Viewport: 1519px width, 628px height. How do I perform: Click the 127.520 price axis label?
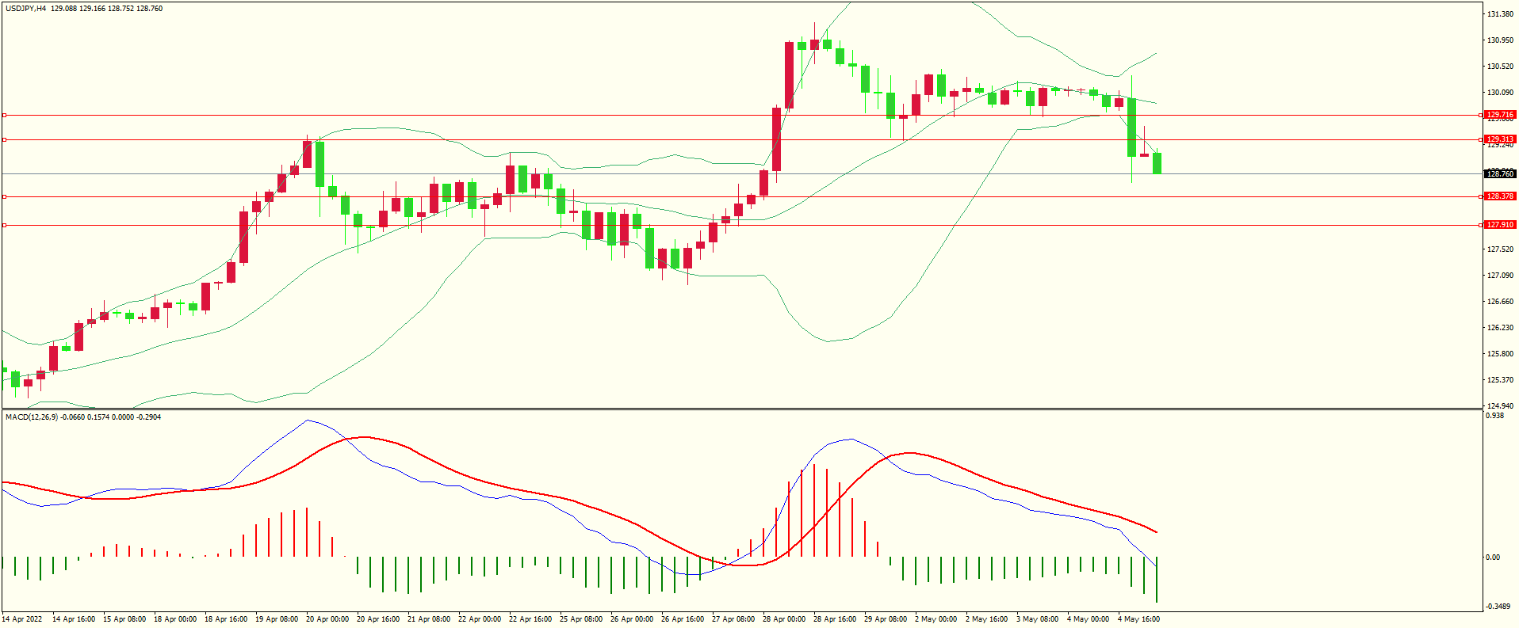pos(1500,249)
